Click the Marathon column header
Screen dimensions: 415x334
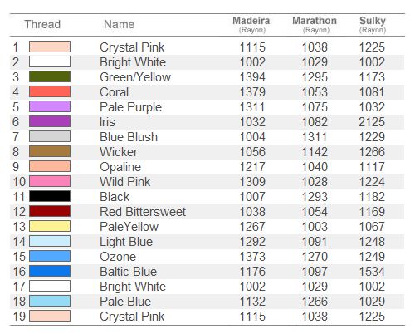coord(315,24)
